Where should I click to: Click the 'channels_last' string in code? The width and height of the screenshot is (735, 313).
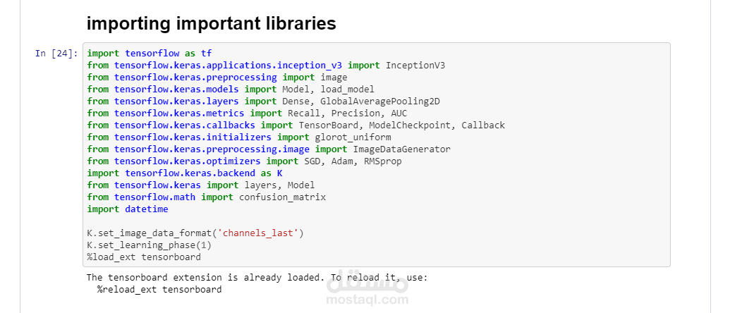coord(260,233)
